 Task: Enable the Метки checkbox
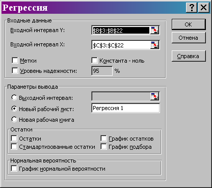pos(15,61)
